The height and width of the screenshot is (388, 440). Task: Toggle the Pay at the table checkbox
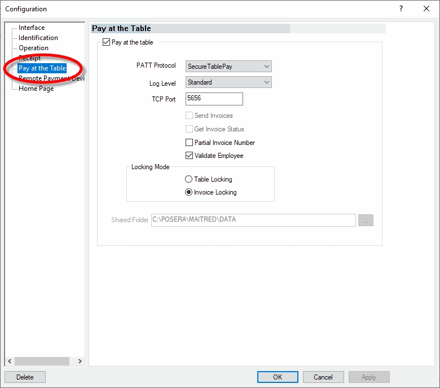coord(106,42)
